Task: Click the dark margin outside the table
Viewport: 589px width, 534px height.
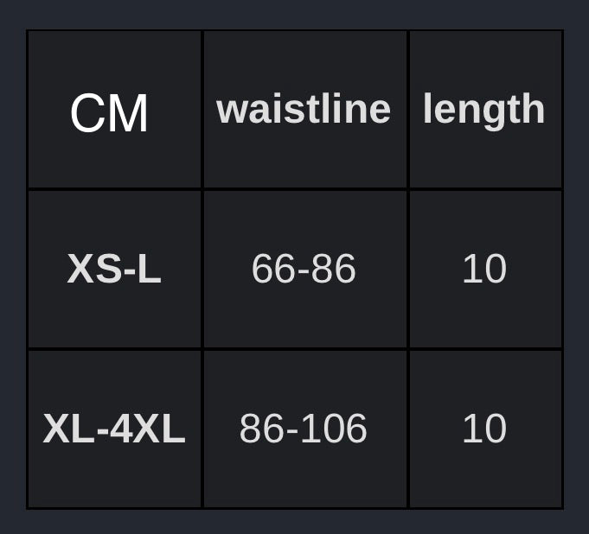Action: click(294, 15)
